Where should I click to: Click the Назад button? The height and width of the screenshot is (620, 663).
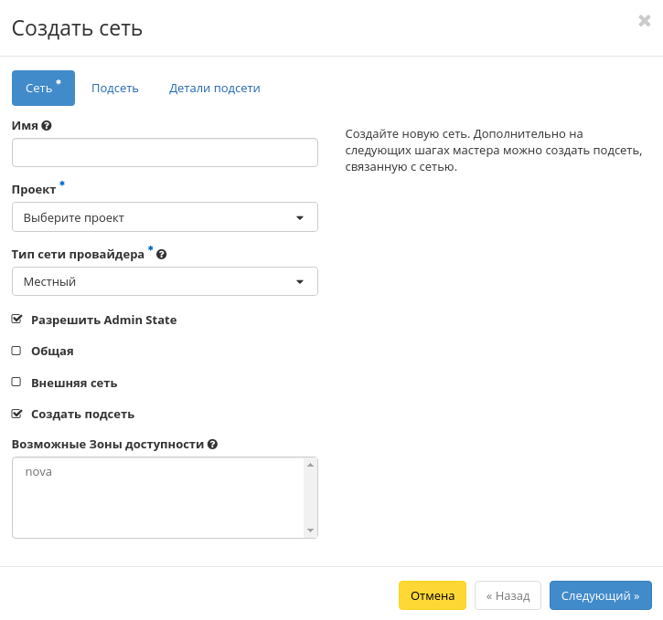click(508, 595)
